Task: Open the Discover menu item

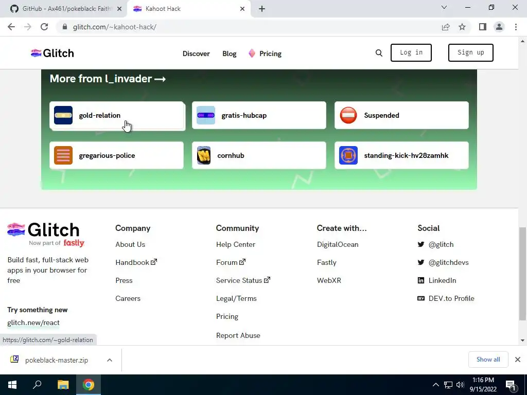Action: pyautogui.click(x=196, y=53)
